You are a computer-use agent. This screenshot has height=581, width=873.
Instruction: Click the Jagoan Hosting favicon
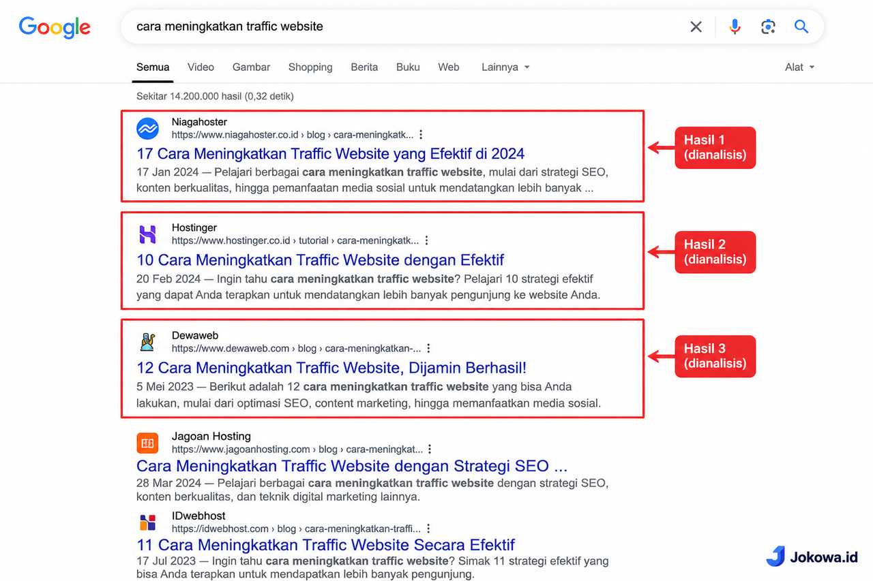(147, 443)
